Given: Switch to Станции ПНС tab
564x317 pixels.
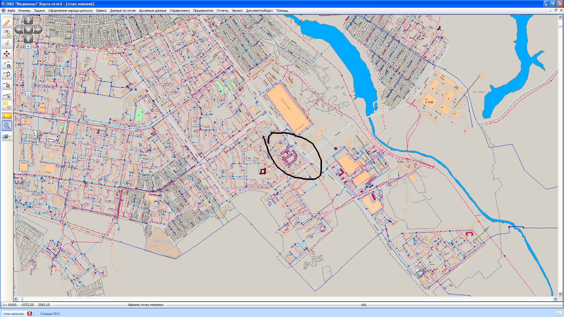Looking at the screenshot, I should point(50,314).
